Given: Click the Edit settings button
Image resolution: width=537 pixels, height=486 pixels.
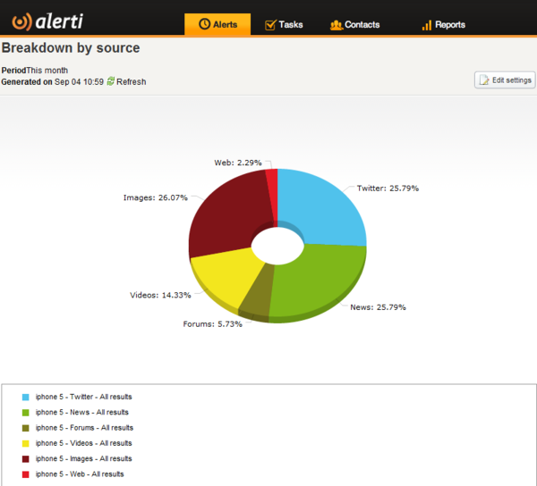Looking at the screenshot, I should pyautogui.click(x=505, y=80).
